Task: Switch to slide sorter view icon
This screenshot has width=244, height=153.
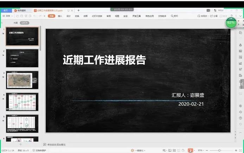Action: 174,151
